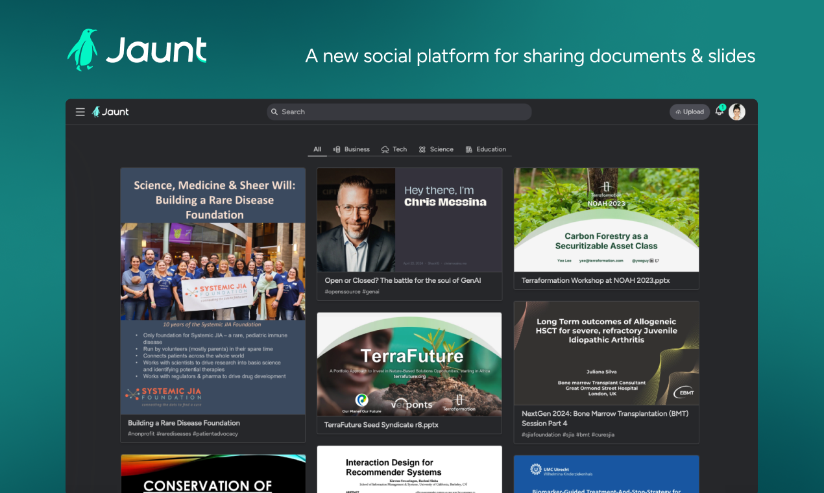Open the Carbon Forestry slide thumbnail

[606, 220]
